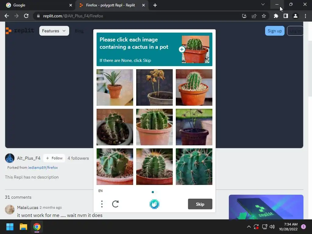Select the wilted plant in dark red pot
Screen dimensions: 312x234
coord(194,127)
